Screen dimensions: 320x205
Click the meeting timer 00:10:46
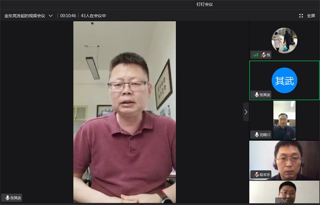click(x=68, y=16)
